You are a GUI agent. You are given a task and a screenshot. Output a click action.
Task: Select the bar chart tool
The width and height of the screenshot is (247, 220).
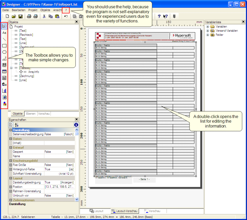pos(4,91)
